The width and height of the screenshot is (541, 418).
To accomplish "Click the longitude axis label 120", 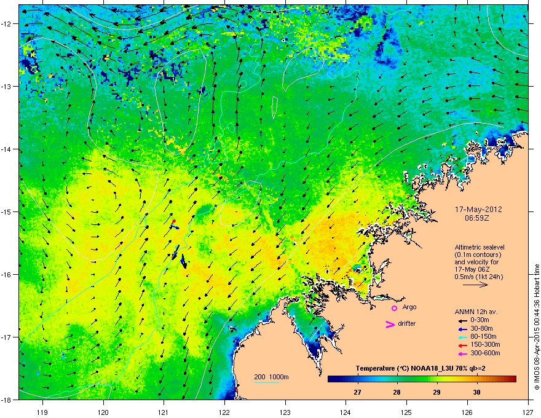I will pyautogui.click(x=103, y=412).
